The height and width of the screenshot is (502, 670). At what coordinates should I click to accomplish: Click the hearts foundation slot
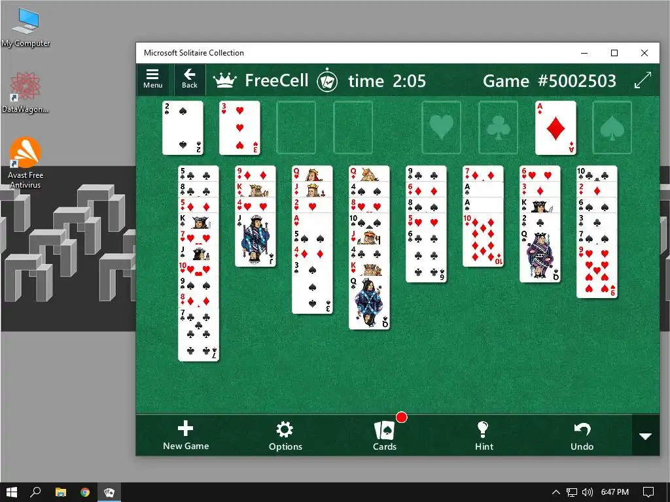pyautogui.click(x=442, y=127)
